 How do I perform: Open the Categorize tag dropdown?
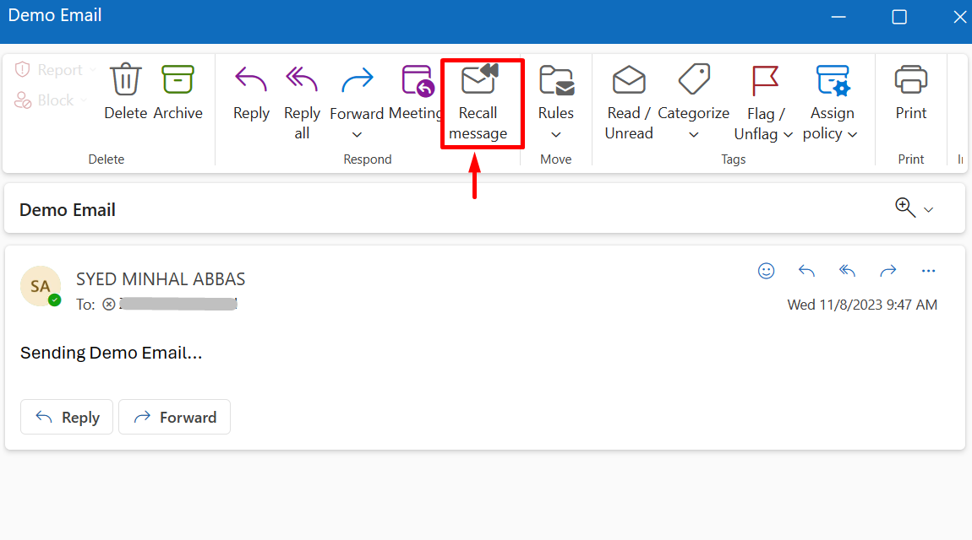[693, 135]
